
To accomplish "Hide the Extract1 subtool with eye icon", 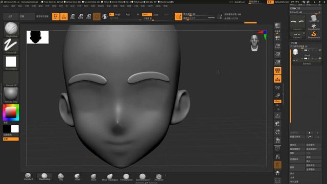I will click(x=320, y=58).
